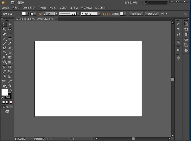191x141 pixels.
Task: Open the stroke profile 균일 dropdown
Action: pos(78,14)
